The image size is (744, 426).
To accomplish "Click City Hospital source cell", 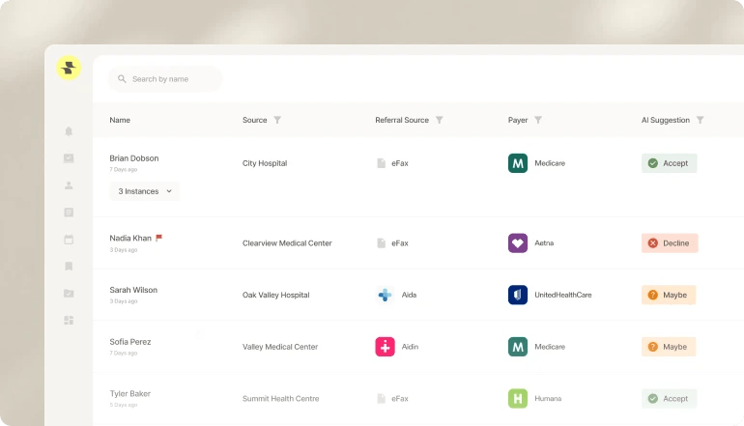I will (x=265, y=163).
